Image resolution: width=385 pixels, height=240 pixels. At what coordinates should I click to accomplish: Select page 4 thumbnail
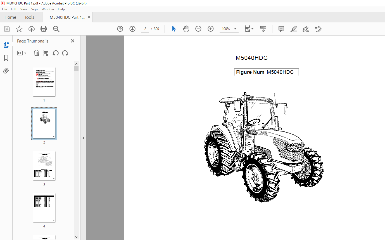tap(44, 208)
